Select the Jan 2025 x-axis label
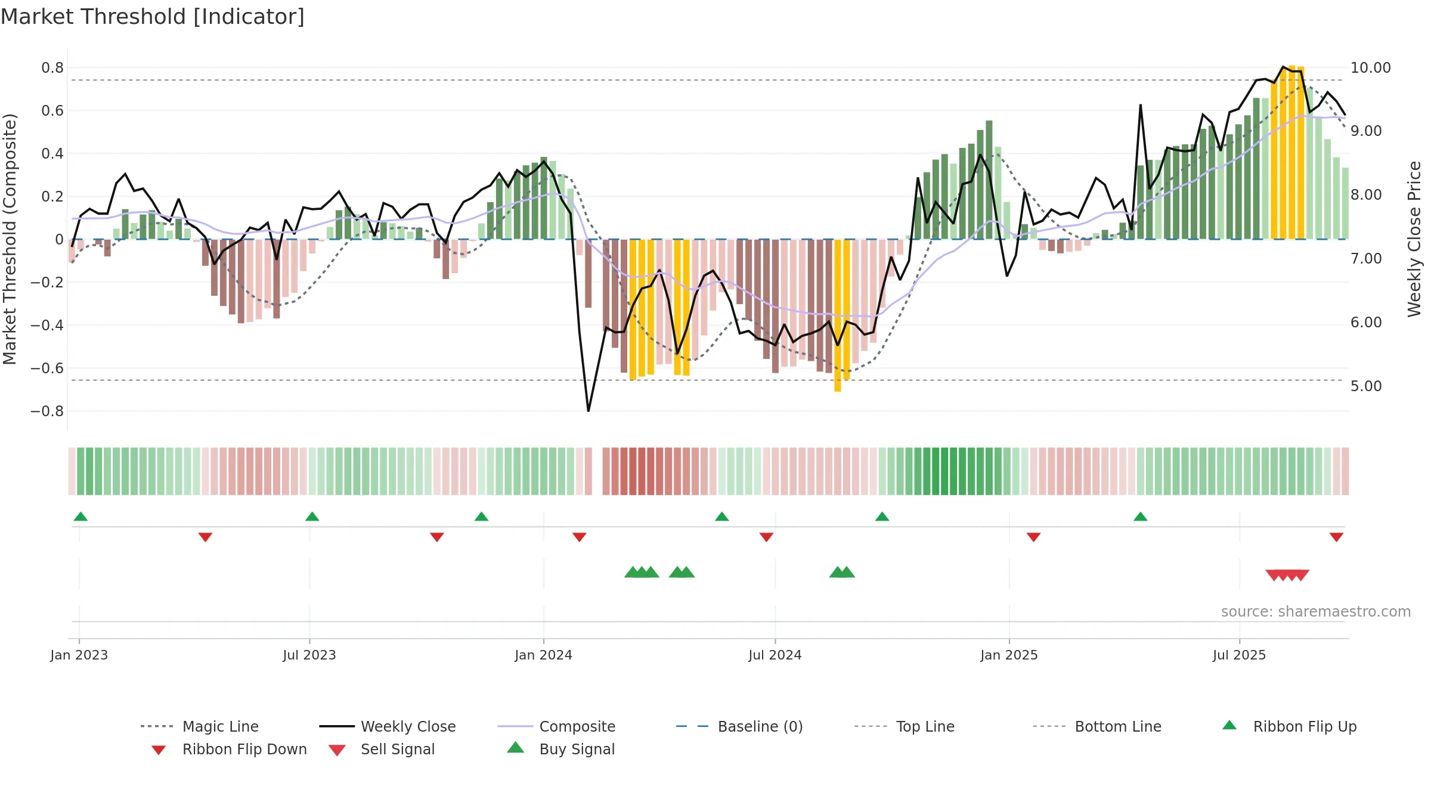 tap(1009, 655)
